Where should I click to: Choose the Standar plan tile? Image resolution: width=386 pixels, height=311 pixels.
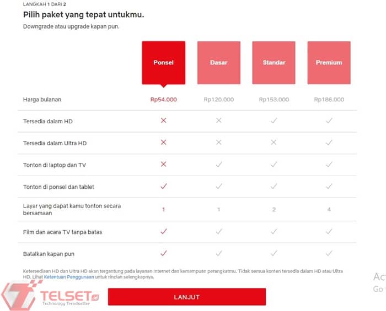(x=274, y=63)
